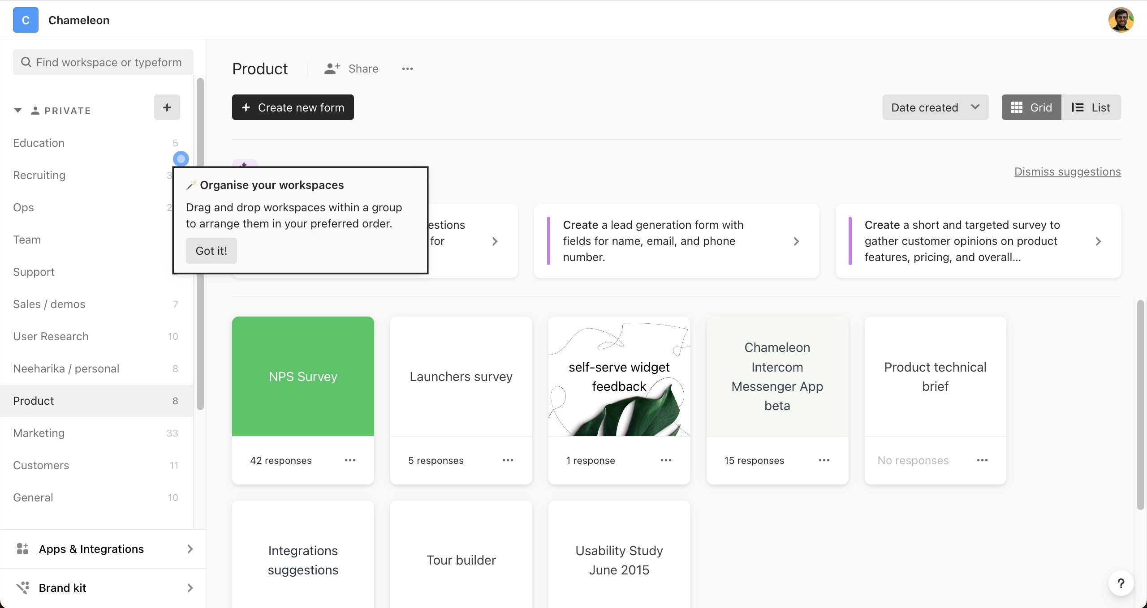Image resolution: width=1147 pixels, height=608 pixels.
Task: Click the main content scrollbar
Action: tap(1141, 405)
